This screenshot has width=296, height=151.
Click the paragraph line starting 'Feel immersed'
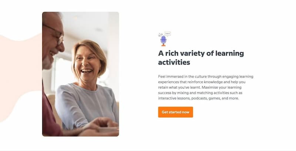pos(206,77)
